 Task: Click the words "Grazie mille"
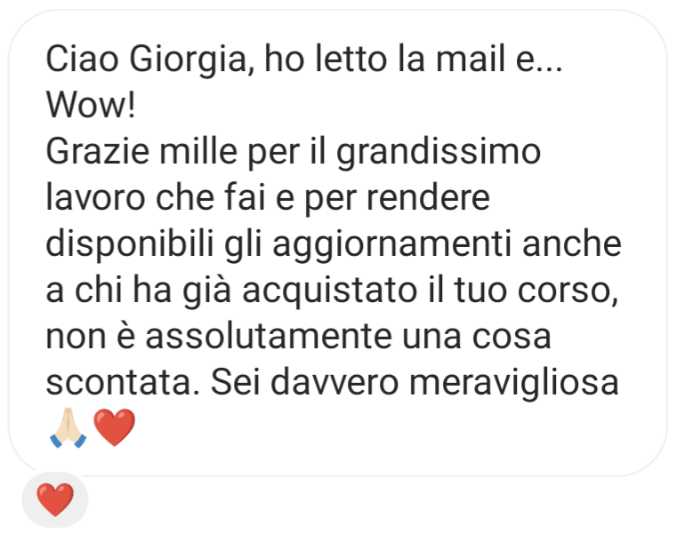click(141, 151)
